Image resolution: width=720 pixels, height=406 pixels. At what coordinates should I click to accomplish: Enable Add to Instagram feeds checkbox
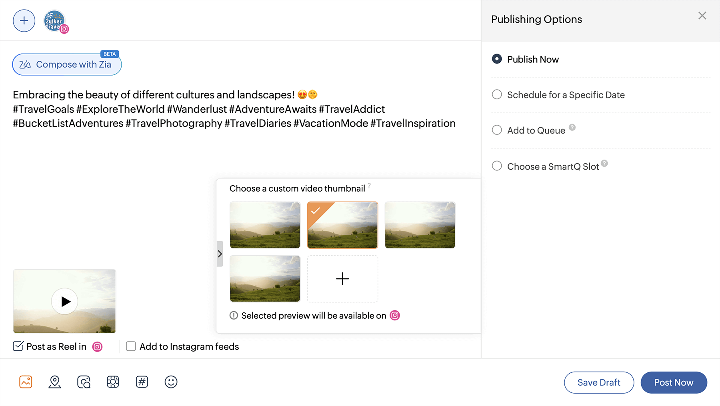(x=131, y=346)
